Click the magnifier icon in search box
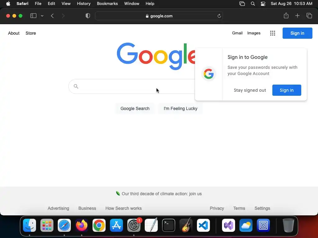The width and height of the screenshot is (318, 238). tap(76, 86)
